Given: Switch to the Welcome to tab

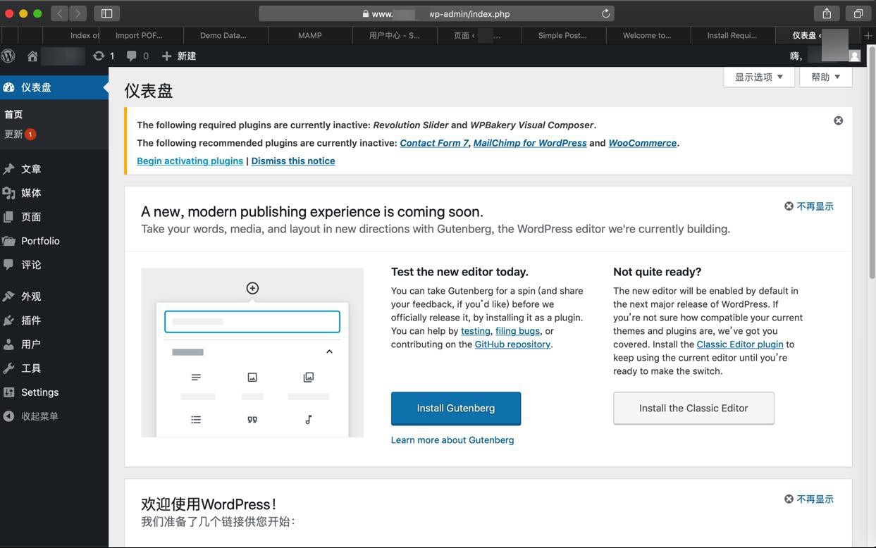Looking at the screenshot, I should click(x=648, y=35).
